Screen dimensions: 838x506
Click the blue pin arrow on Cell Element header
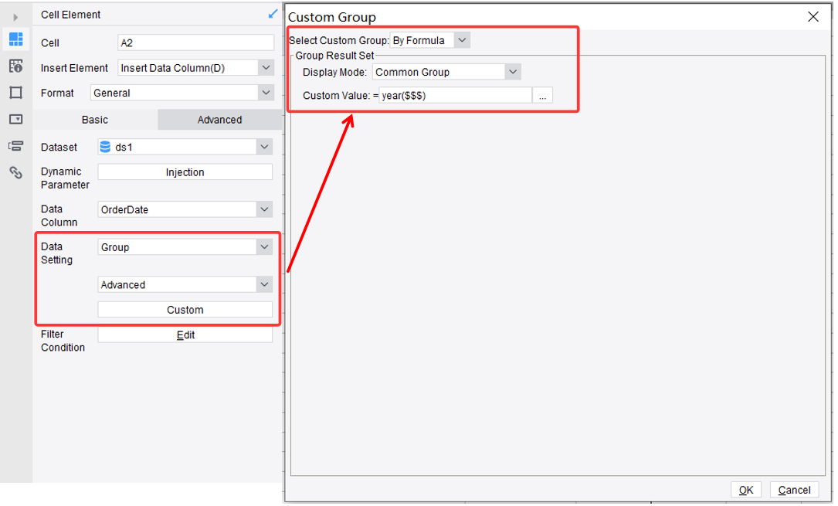pos(272,13)
